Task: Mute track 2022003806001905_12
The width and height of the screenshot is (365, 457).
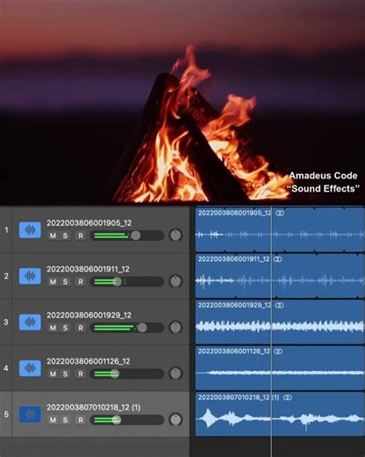Action: coord(53,236)
